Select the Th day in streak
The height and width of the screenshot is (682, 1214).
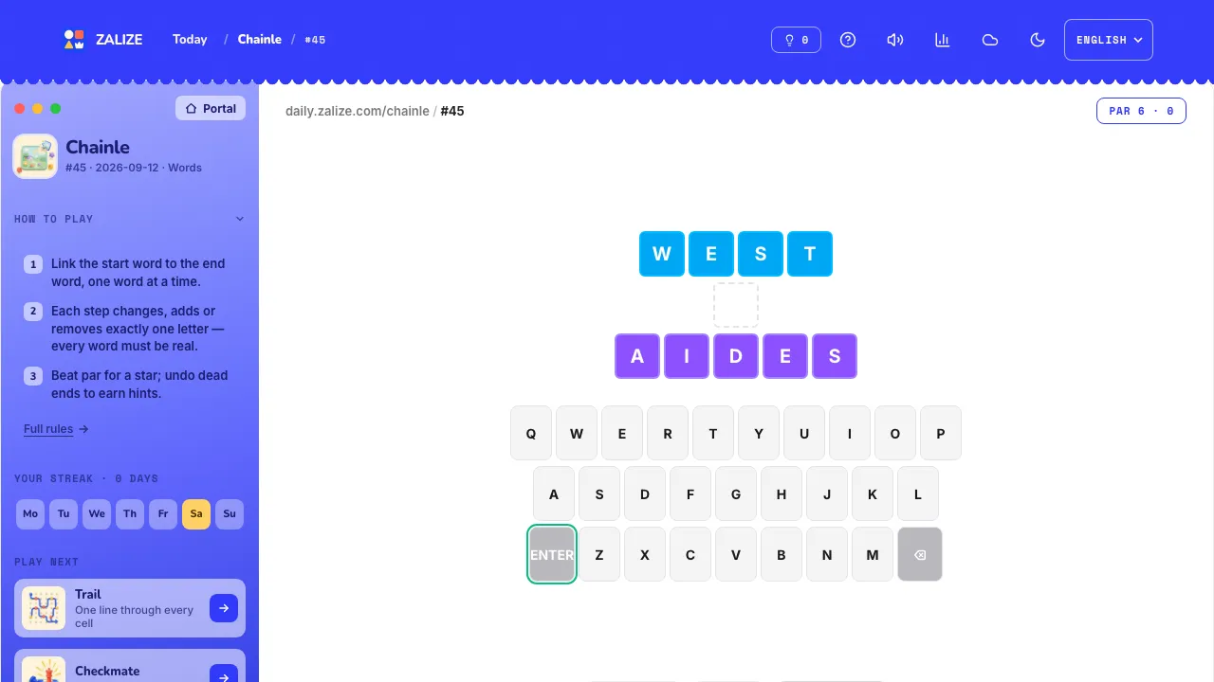[130, 514]
